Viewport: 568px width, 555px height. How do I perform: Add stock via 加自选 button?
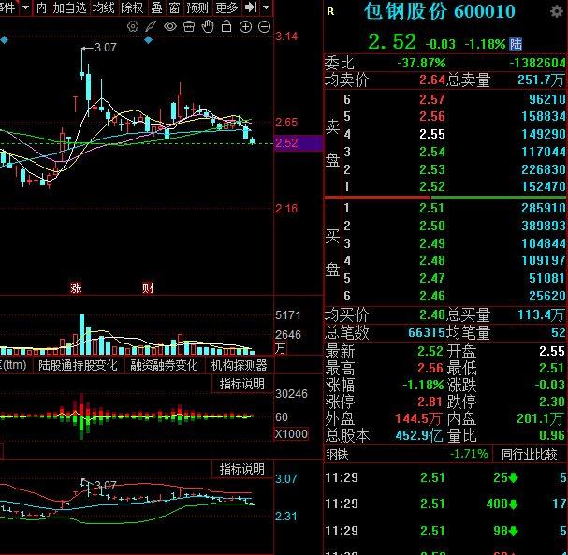pos(69,7)
